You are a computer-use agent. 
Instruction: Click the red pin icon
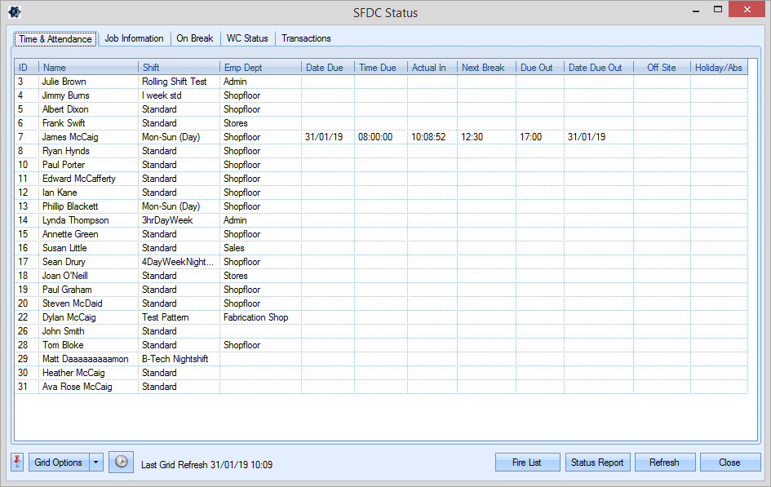(x=17, y=462)
